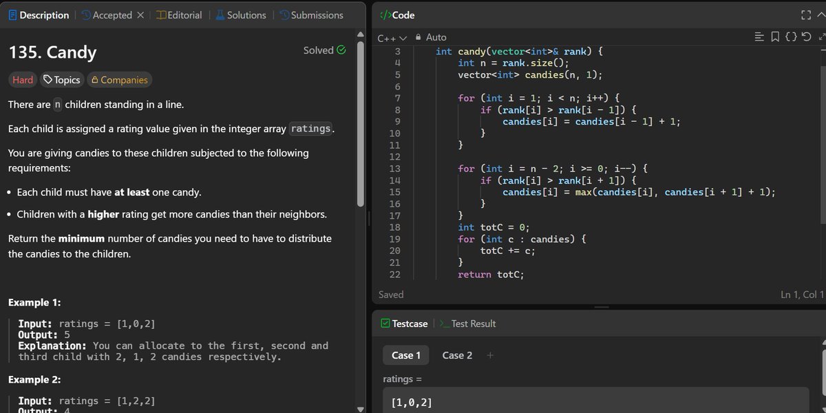Click the Hard difficulty tag
Viewport: 826px width, 413px height.
click(23, 80)
